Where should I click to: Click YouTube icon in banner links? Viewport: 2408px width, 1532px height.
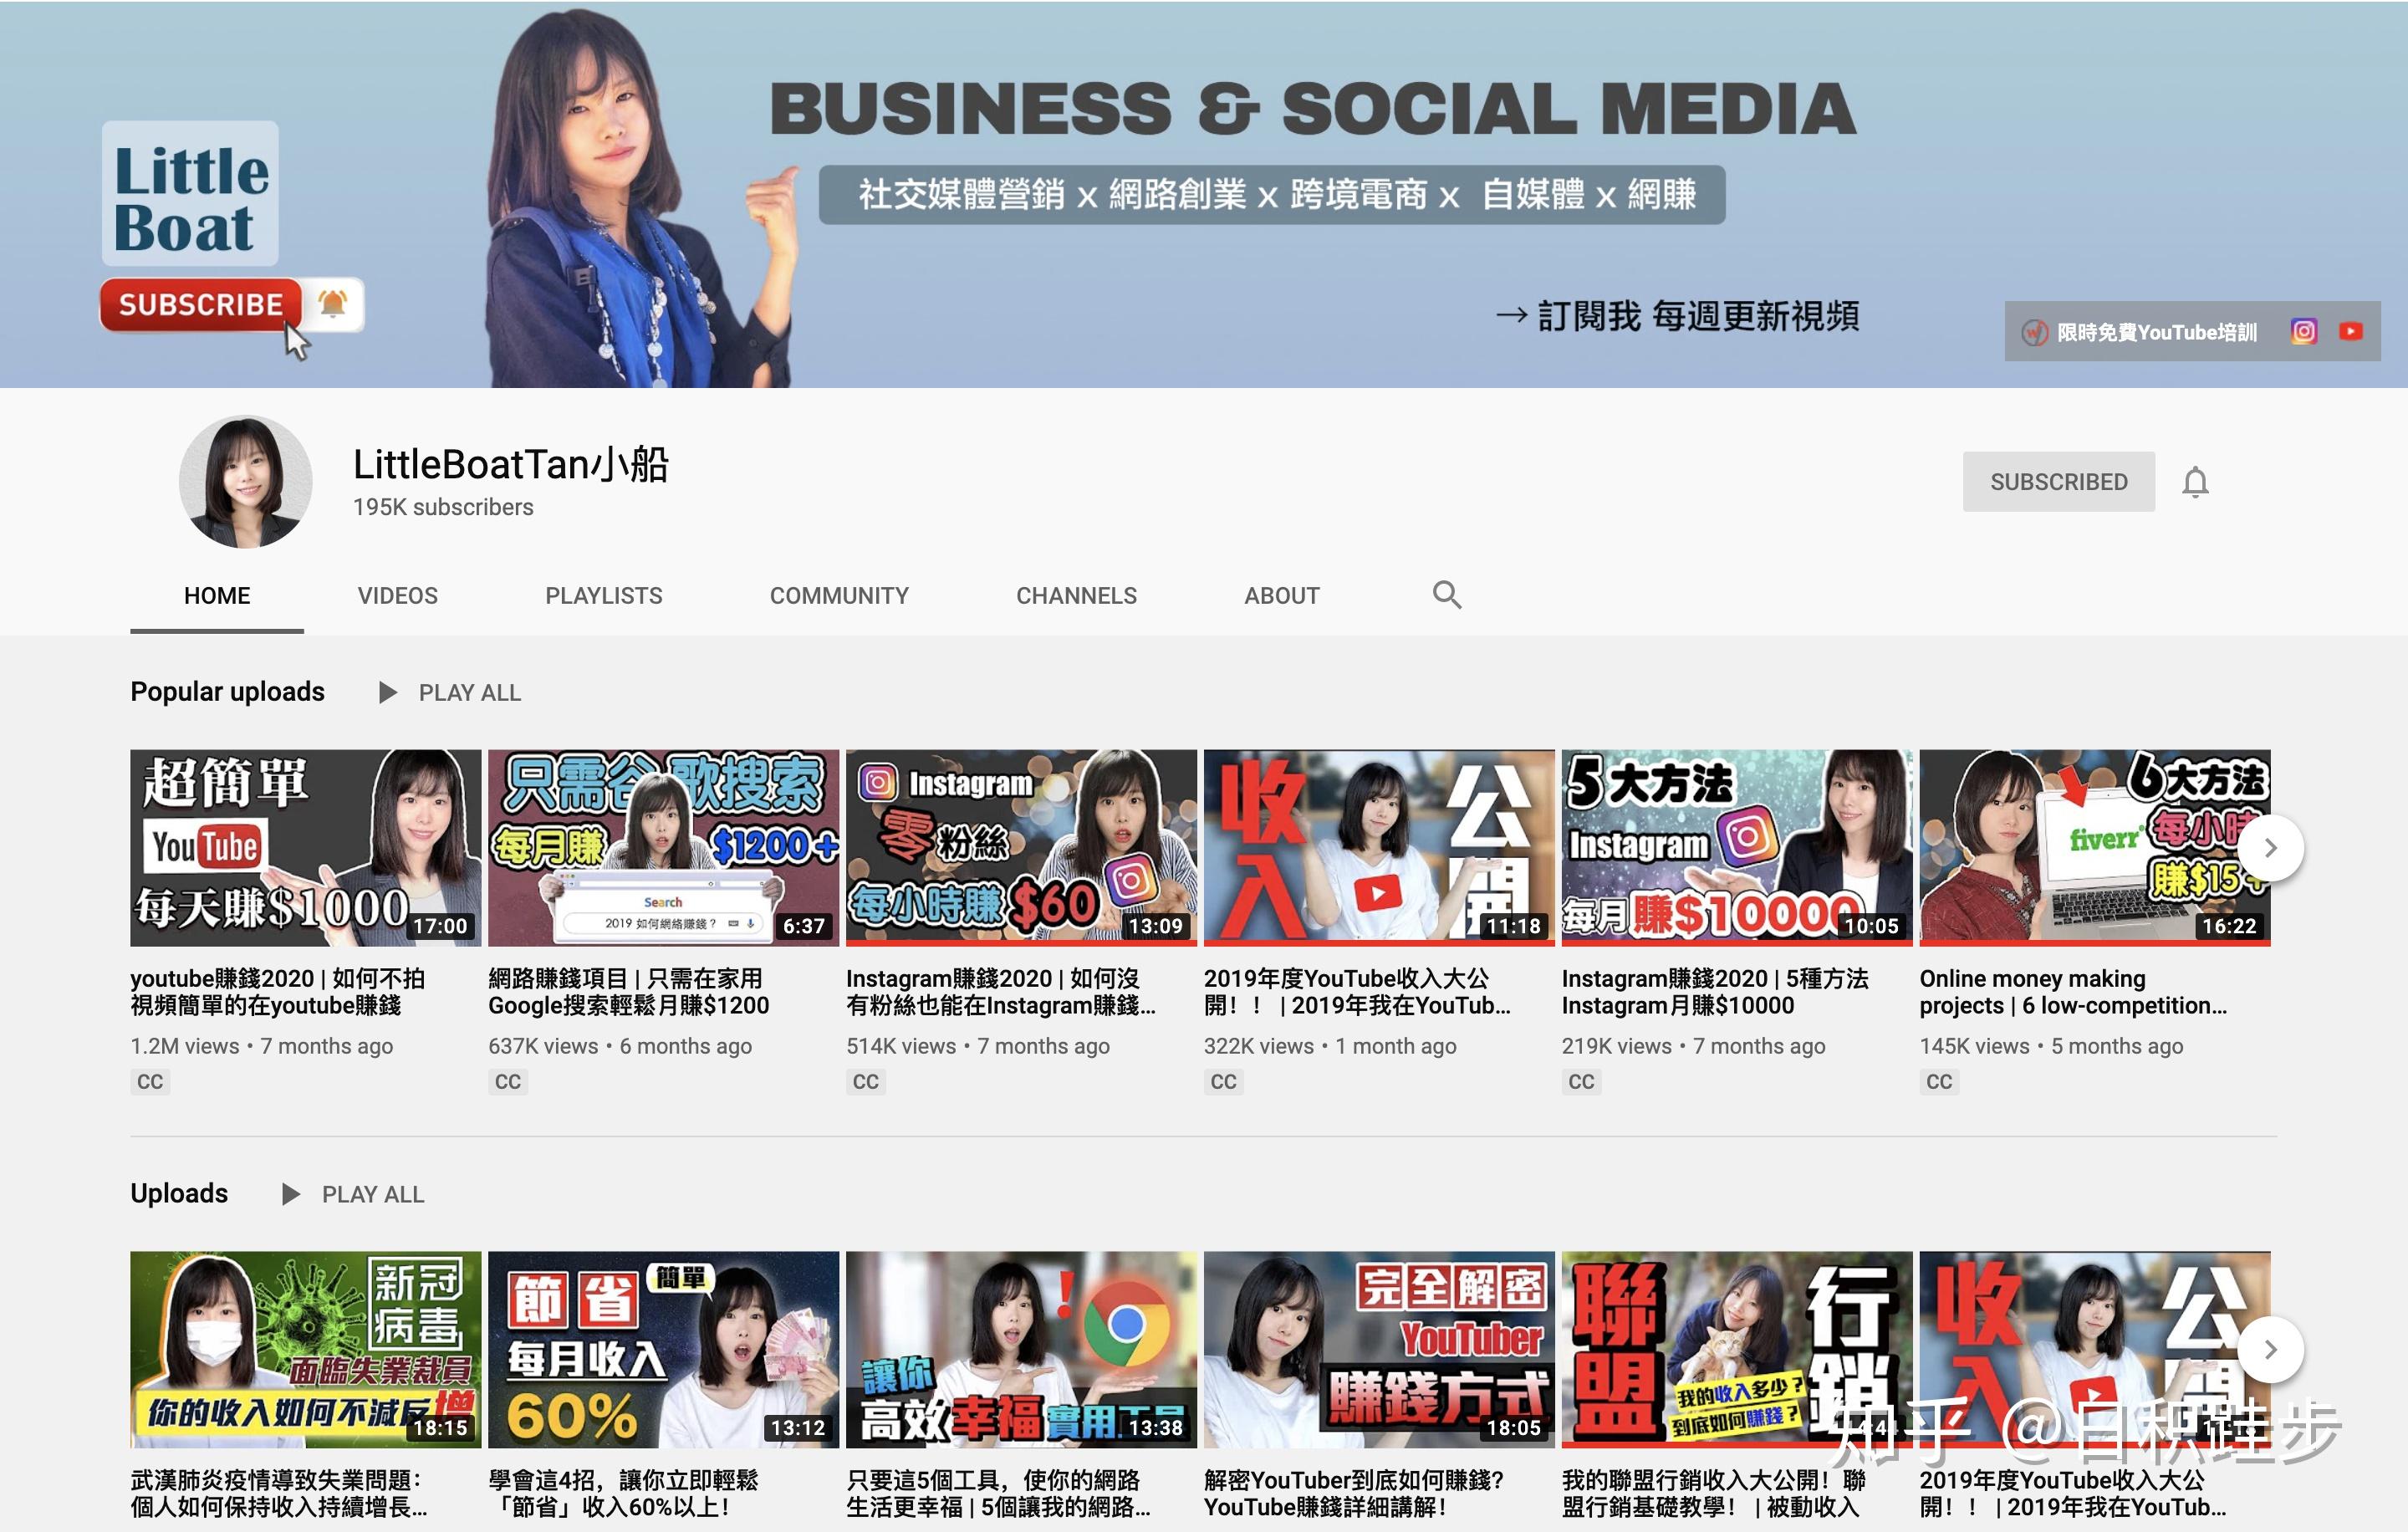2350,331
